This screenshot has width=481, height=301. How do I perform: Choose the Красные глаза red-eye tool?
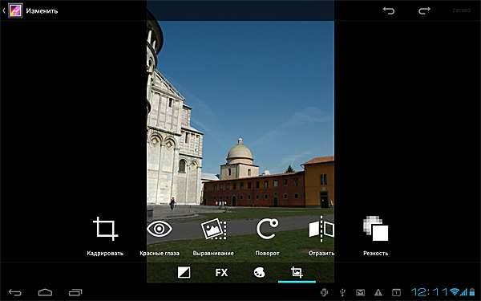(x=160, y=236)
